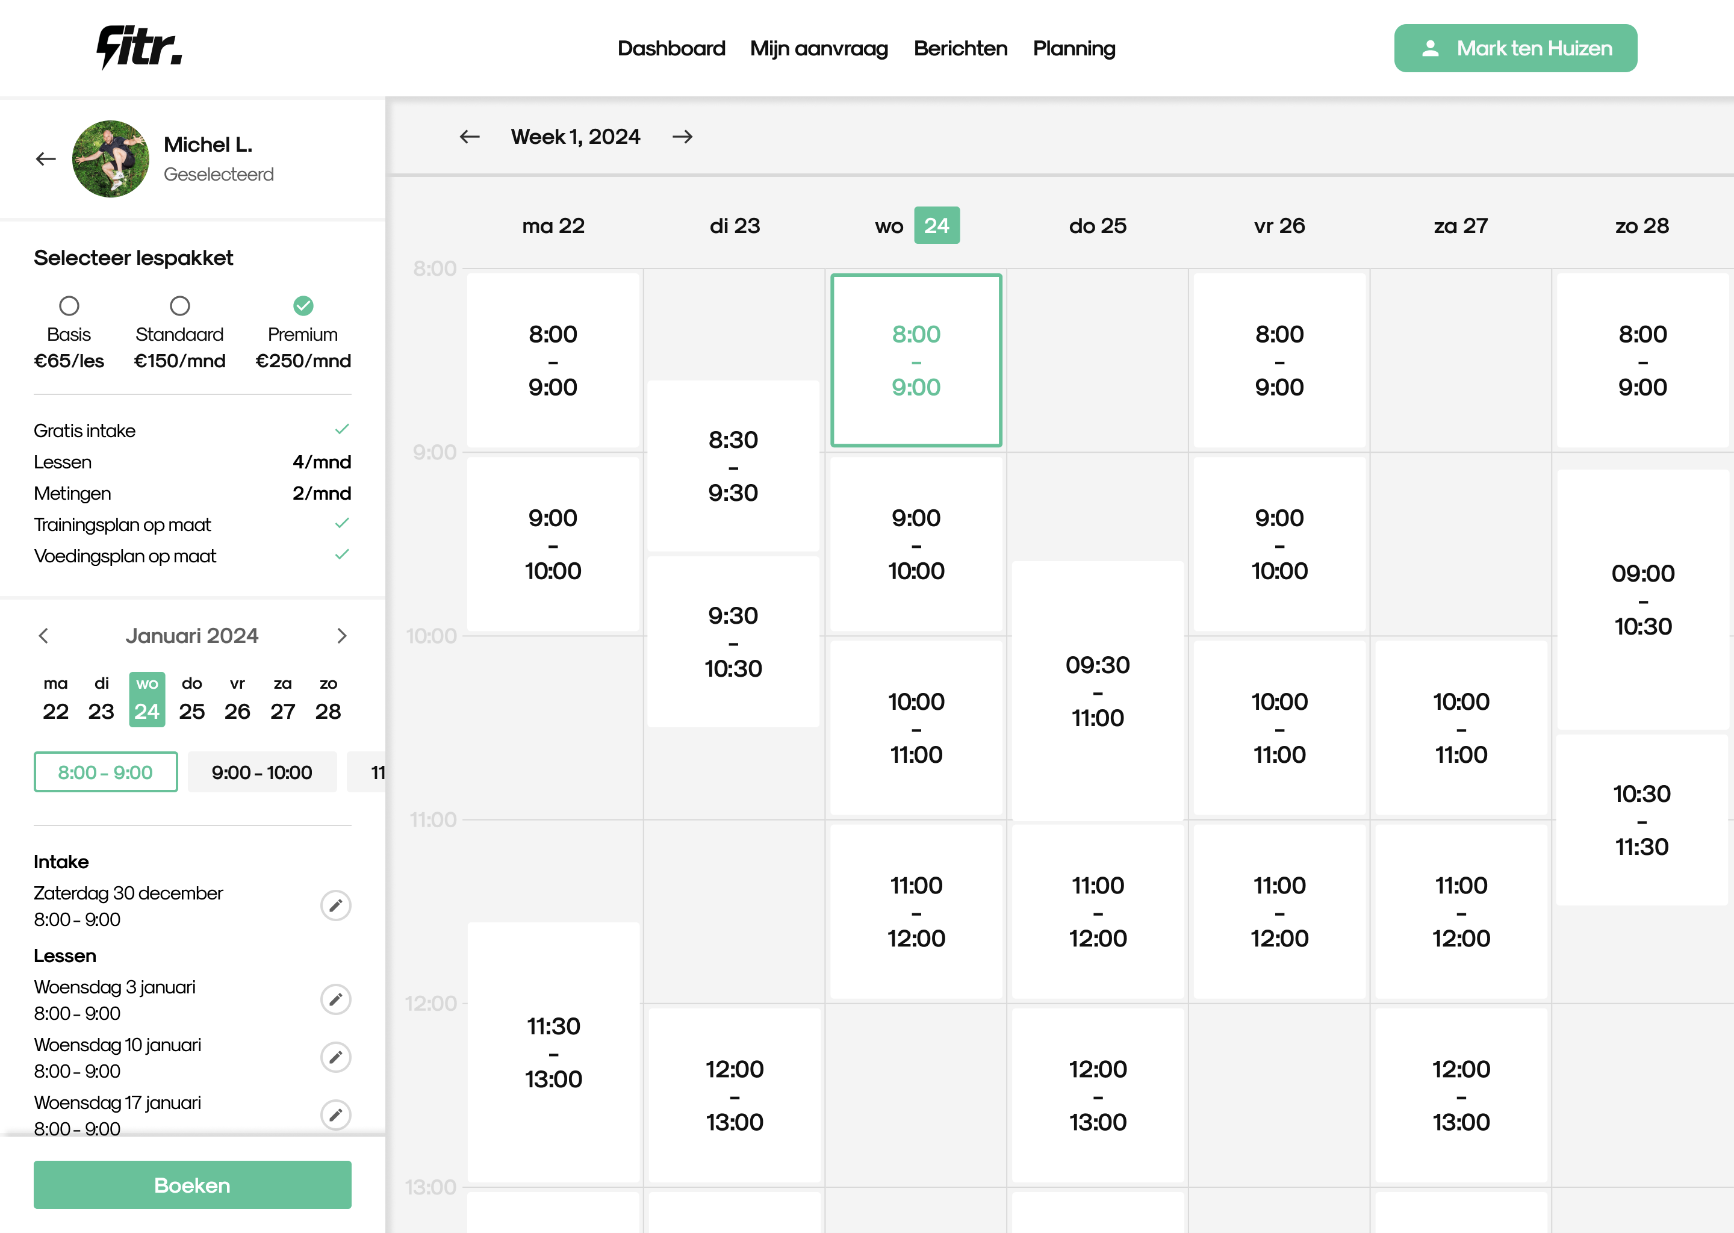Click the Fitr logo
The image size is (1734, 1233).
pyautogui.click(x=139, y=47)
